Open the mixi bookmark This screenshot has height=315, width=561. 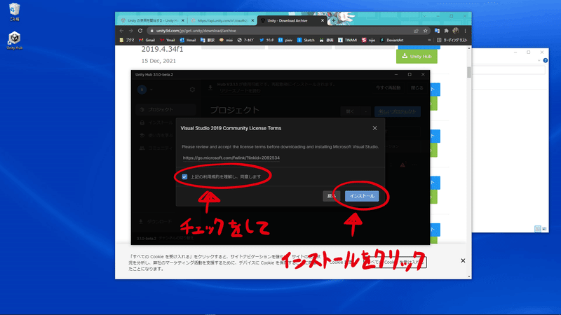pyautogui.click(x=226, y=40)
